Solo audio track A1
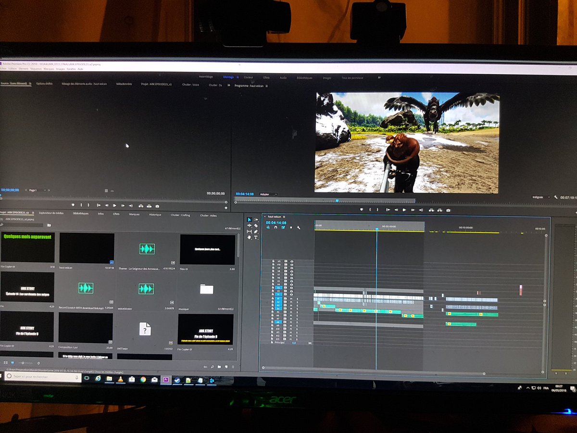Image resolution: width=577 pixels, height=433 pixels. (x=297, y=298)
